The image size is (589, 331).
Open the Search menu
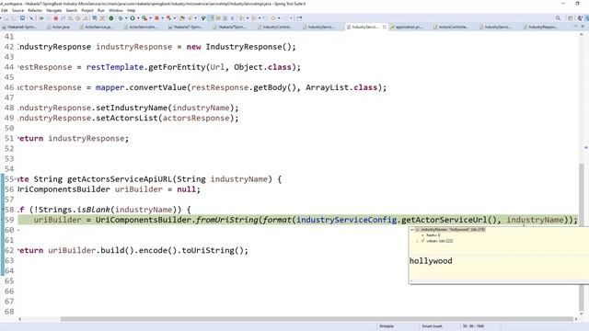tap(72, 10)
